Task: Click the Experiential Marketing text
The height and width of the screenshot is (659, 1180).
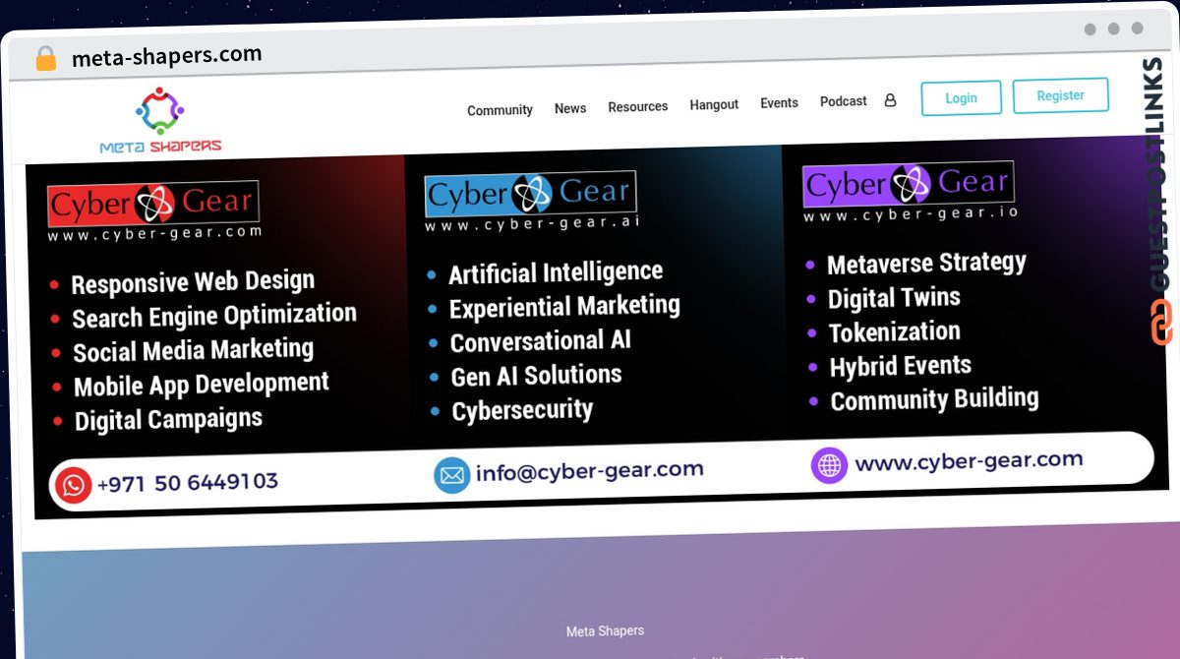Action: (564, 307)
